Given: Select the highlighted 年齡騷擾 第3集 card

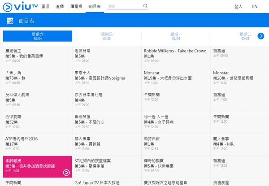Looking at the screenshot, I should coord(38,167).
